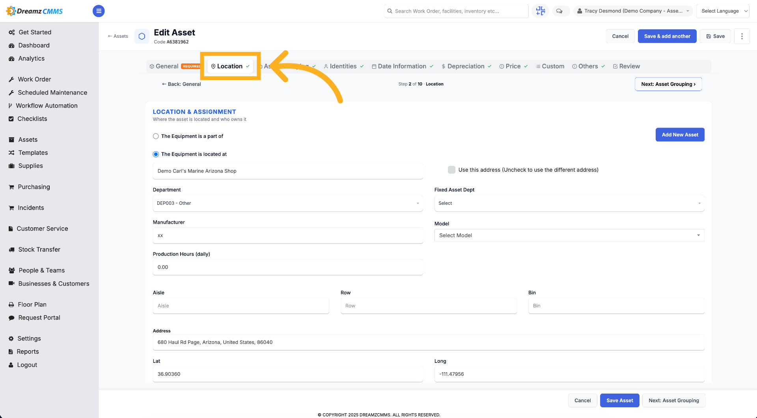Switch to the Date Information tab
This screenshot has width=757, height=418.
[402, 66]
